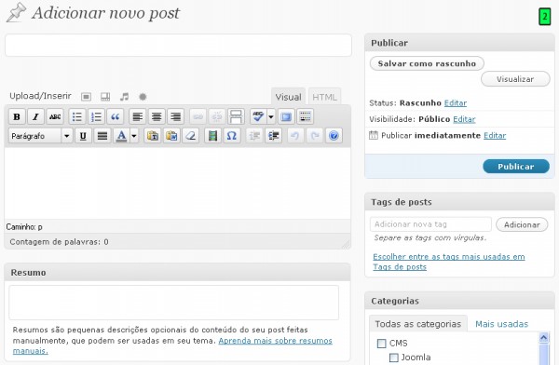Image resolution: width=559 pixels, height=365 pixels.
Task: Insert a special character with Omega icon
Action: 232,136
